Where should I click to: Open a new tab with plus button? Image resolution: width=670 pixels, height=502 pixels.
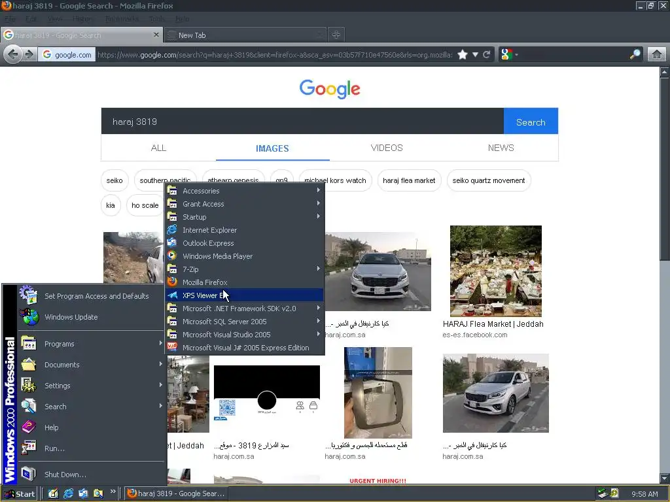coord(336,35)
